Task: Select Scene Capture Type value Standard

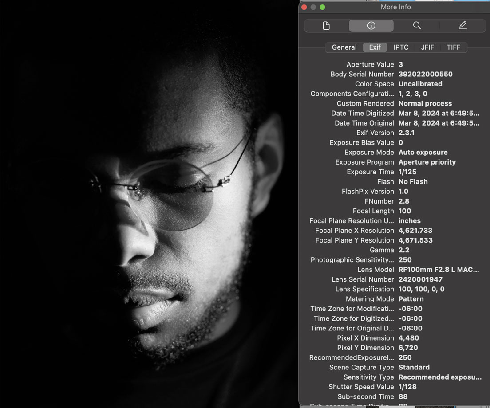Action: (x=414, y=367)
